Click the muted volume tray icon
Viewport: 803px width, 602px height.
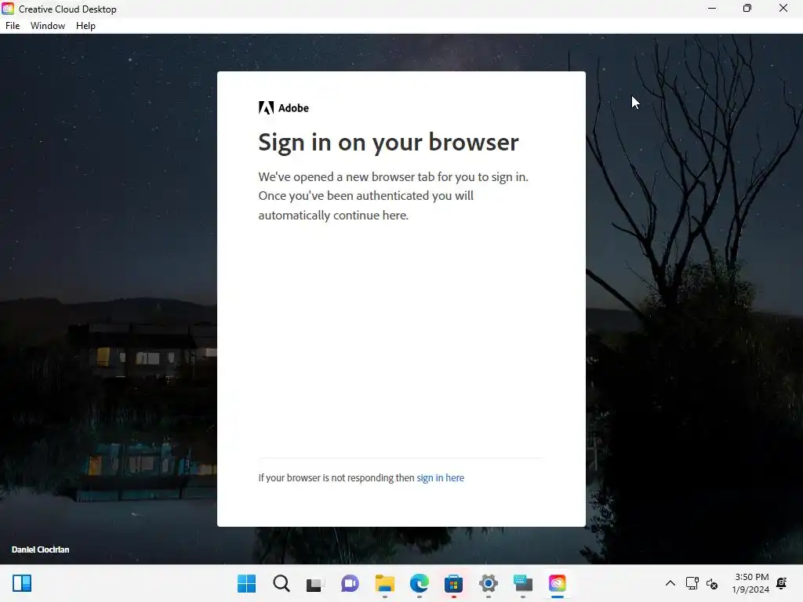tap(712, 583)
